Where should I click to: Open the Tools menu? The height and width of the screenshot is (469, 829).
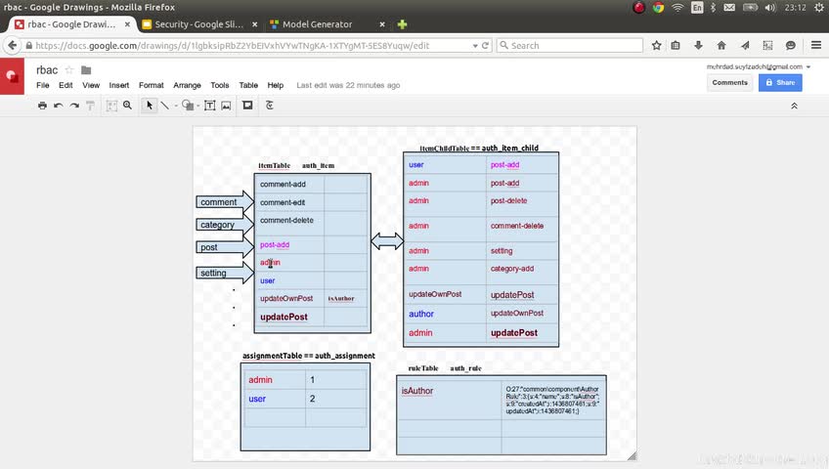point(219,85)
